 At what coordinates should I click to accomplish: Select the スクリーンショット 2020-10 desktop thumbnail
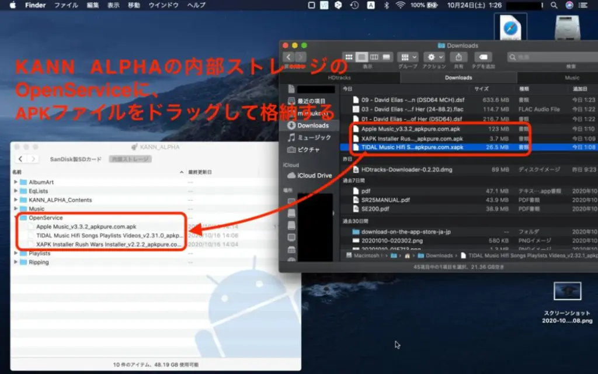click(567, 292)
